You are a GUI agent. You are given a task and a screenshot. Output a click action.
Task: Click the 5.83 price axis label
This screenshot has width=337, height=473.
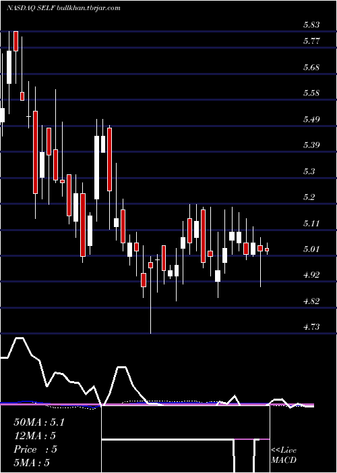[311, 25]
